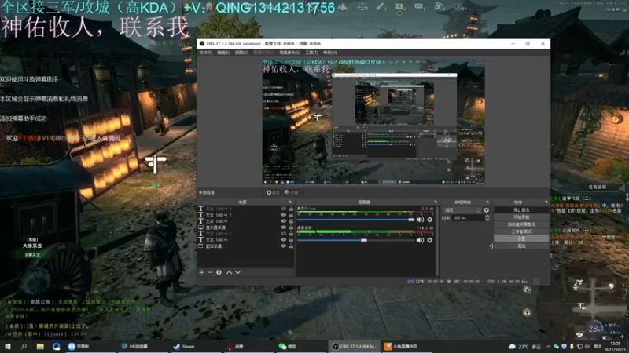The height and width of the screenshot is (353, 629).
Task: Click the weather 23°C widget in taskbar
Action: tap(524, 346)
